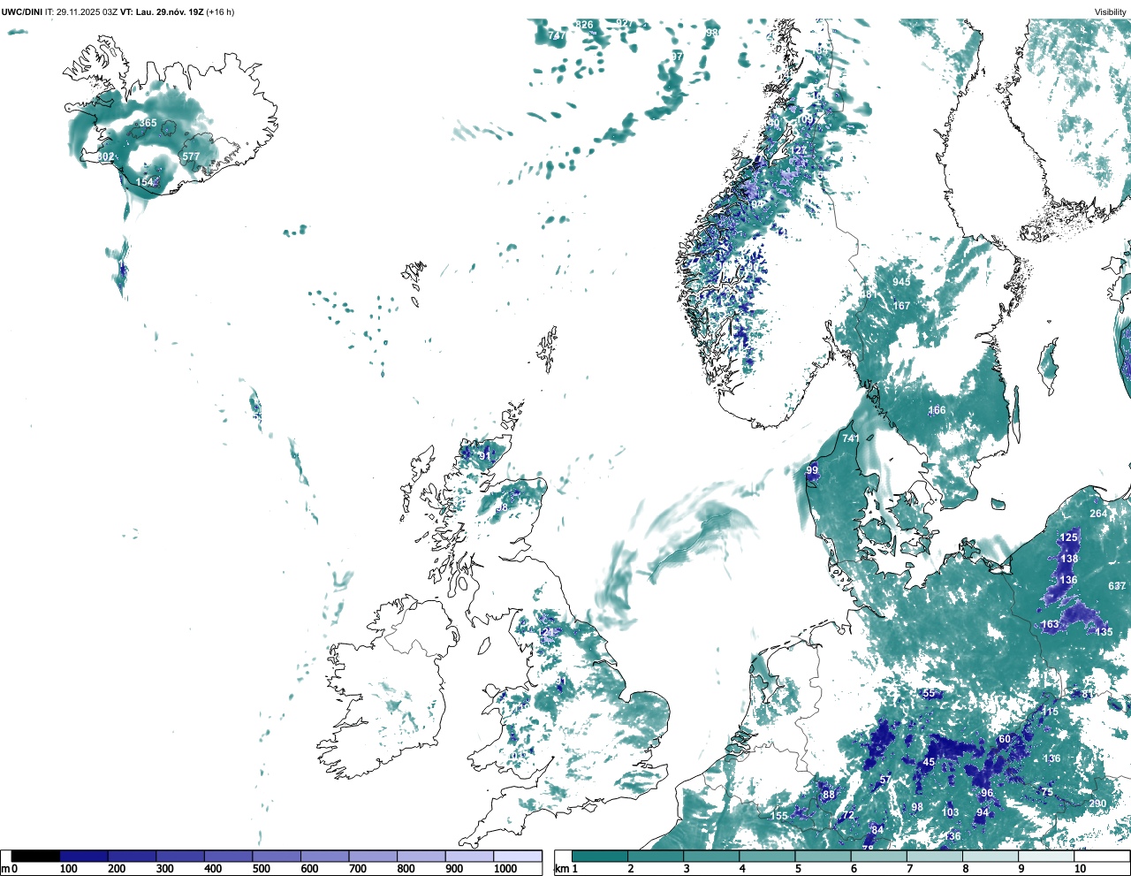Screen dimensions: 1131x876
Task: Click the 2–3 km legend swatch
Action: click(x=656, y=856)
